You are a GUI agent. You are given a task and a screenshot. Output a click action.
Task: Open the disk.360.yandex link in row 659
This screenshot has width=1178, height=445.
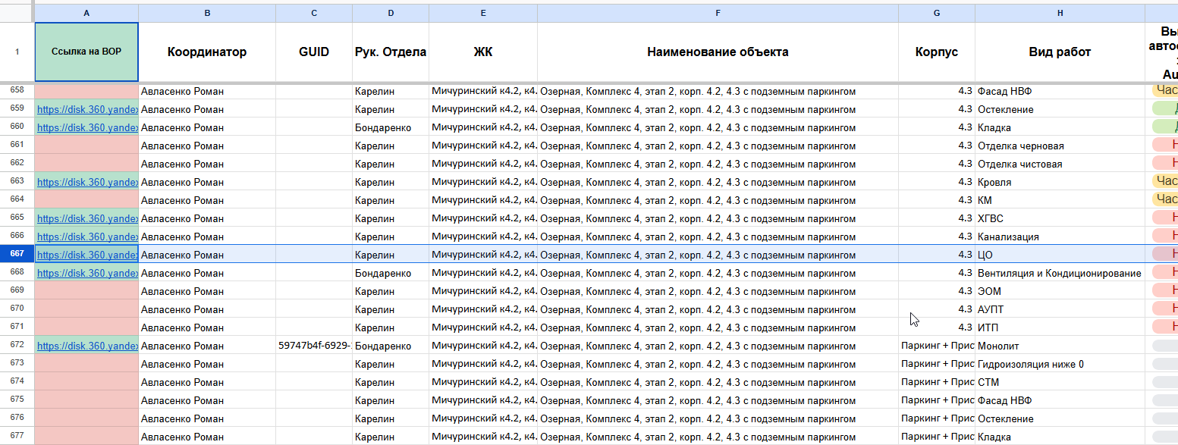click(87, 109)
